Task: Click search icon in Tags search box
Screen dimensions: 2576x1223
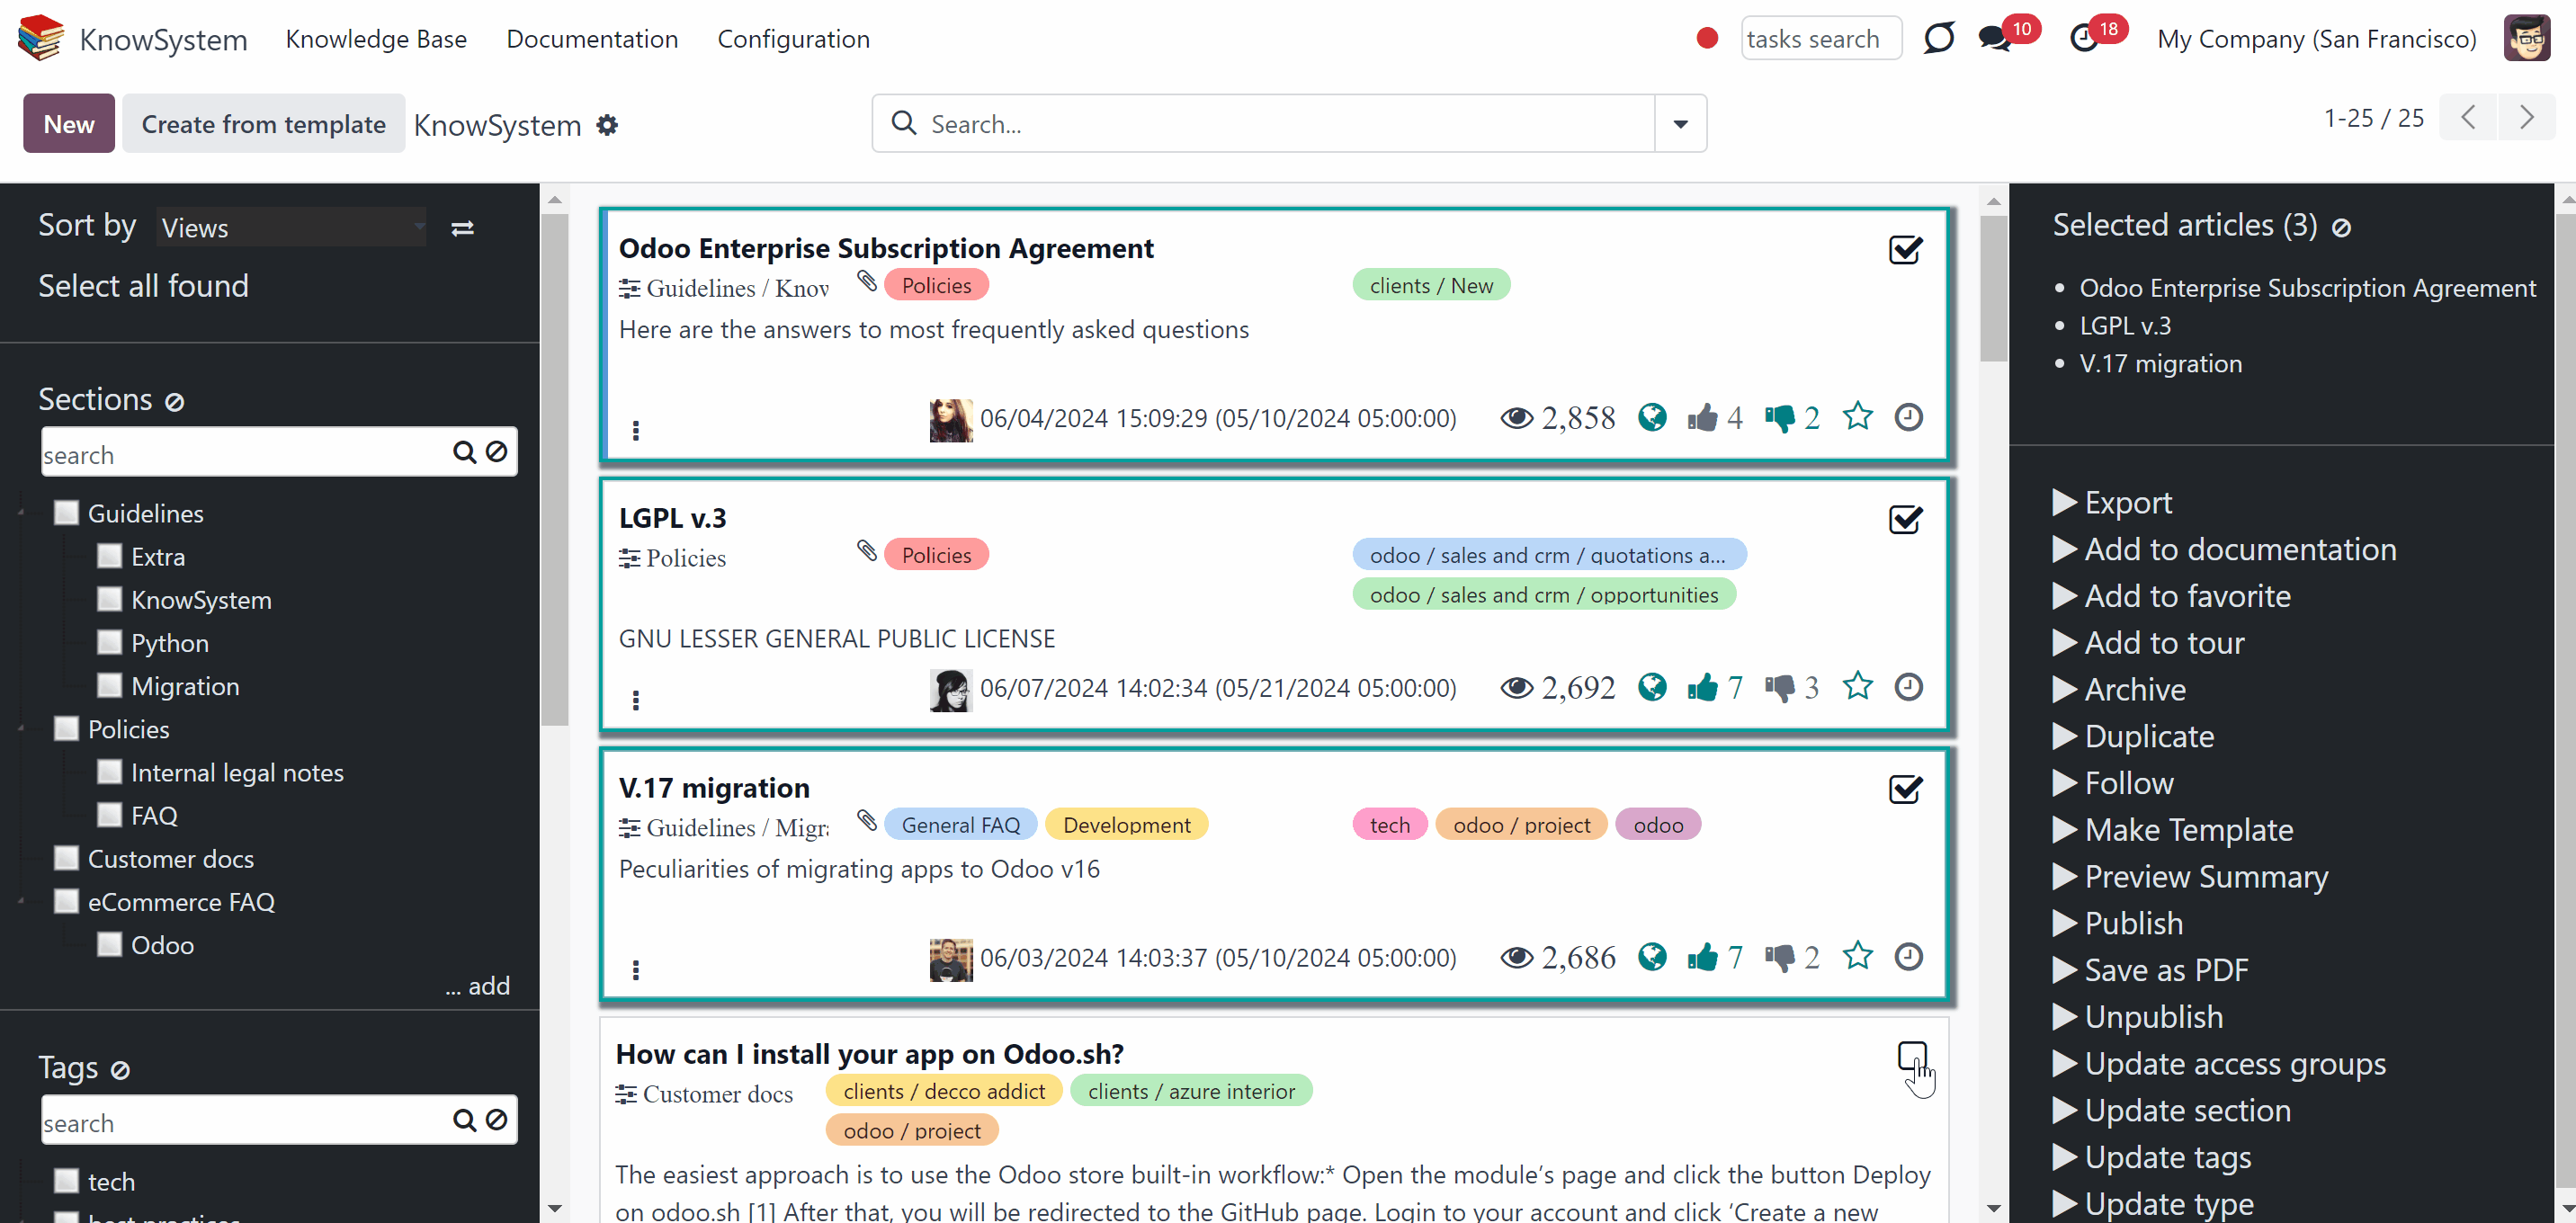Action: pyautogui.click(x=464, y=1120)
